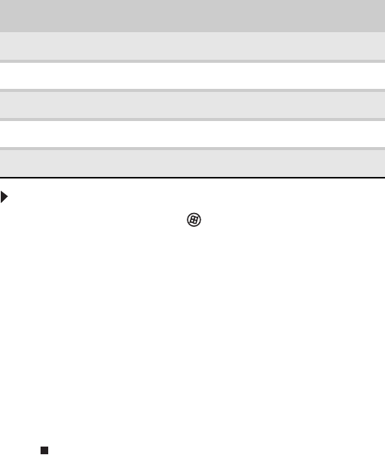Click the divider under the first white row
This screenshot has width=385, height=455.
point(193,90)
